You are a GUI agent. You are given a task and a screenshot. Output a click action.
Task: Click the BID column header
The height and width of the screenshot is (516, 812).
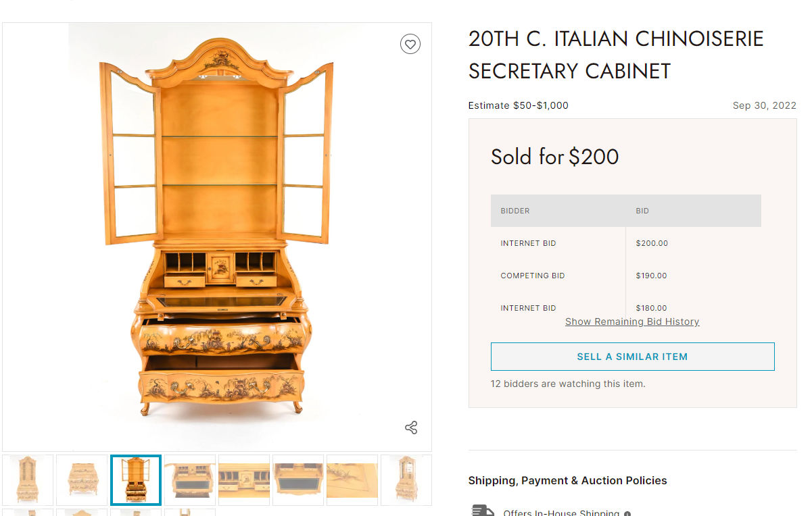click(x=642, y=211)
